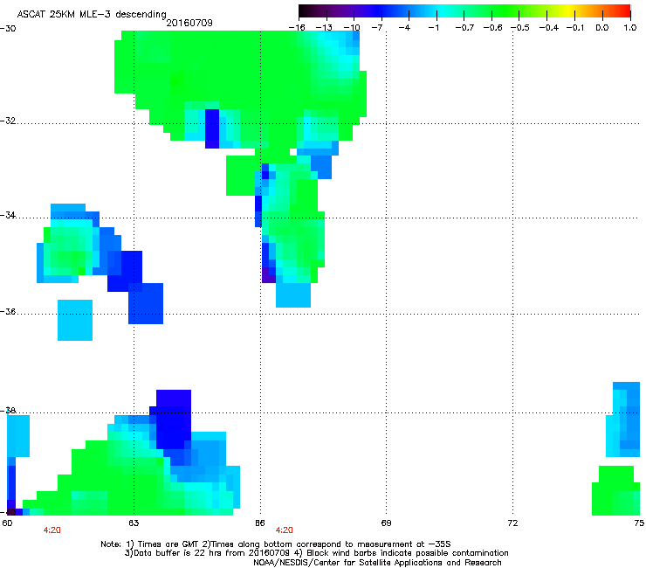Click the -1 color bar label
Viewport: 646px width, 568px height.
coord(433,28)
